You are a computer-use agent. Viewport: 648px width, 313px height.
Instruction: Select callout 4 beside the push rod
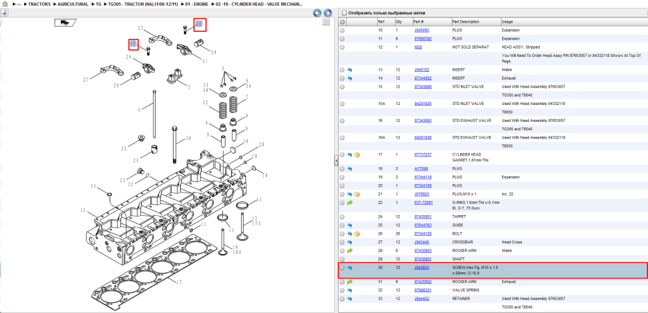(140, 110)
